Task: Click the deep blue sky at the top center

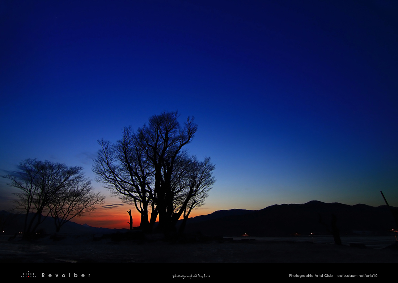Action: (199, 36)
